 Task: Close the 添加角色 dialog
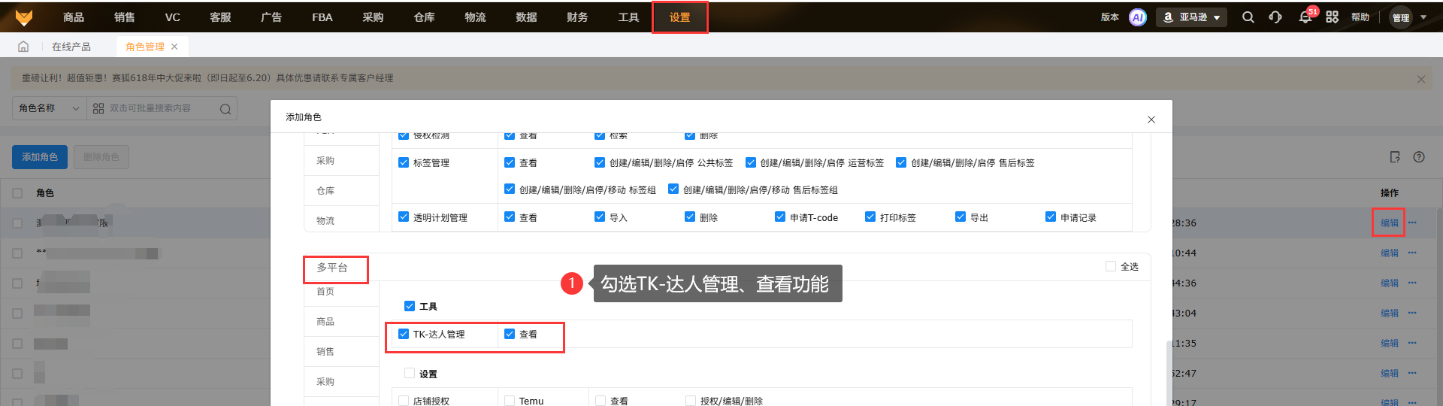click(1151, 120)
